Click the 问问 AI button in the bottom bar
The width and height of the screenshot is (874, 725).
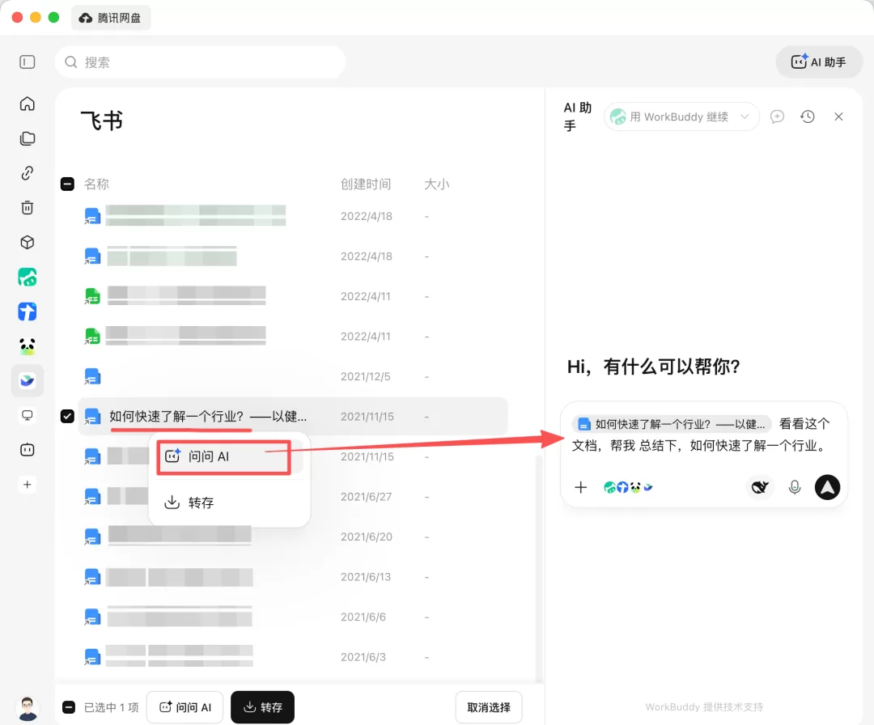tap(185, 707)
